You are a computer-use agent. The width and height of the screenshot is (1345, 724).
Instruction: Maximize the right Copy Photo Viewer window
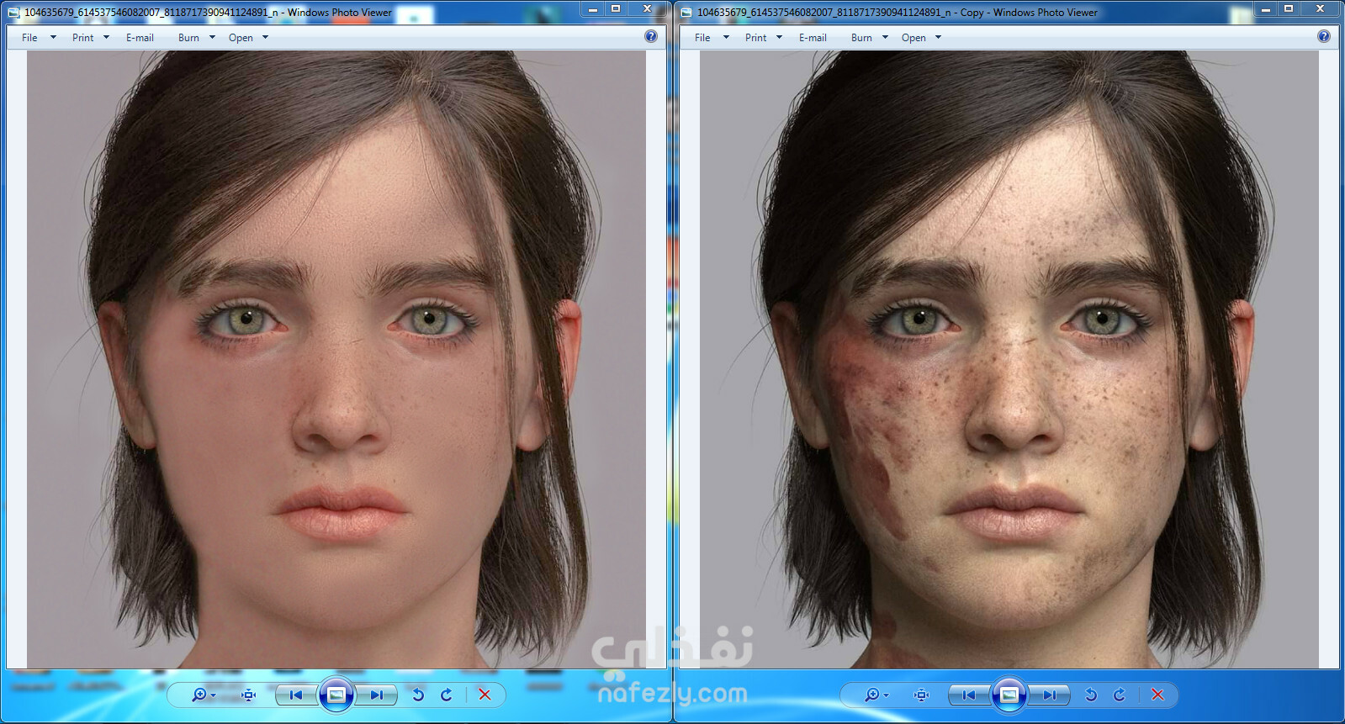pos(1288,9)
